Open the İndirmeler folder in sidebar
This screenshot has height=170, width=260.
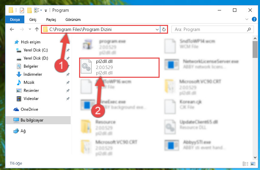point(29,74)
